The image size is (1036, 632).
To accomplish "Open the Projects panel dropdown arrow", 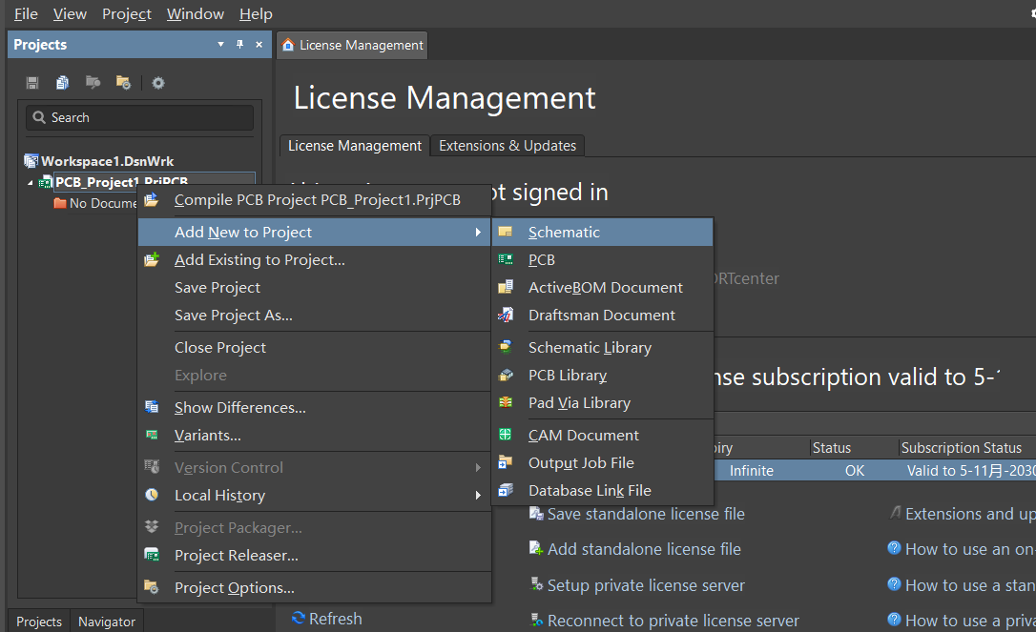I will point(221,45).
